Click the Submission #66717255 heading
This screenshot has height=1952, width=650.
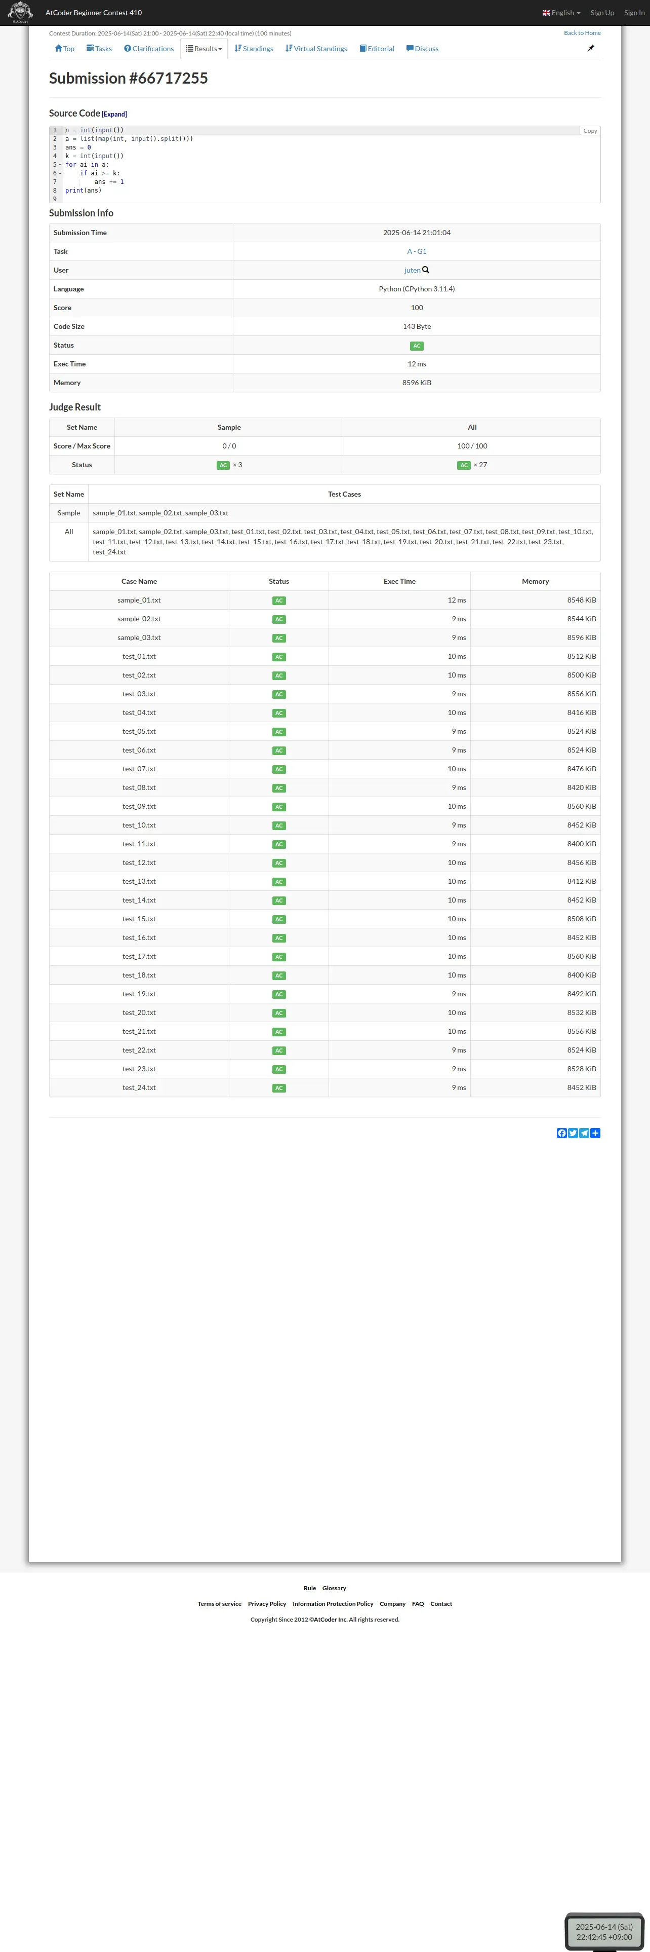pyautogui.click(x=129, y=78)
